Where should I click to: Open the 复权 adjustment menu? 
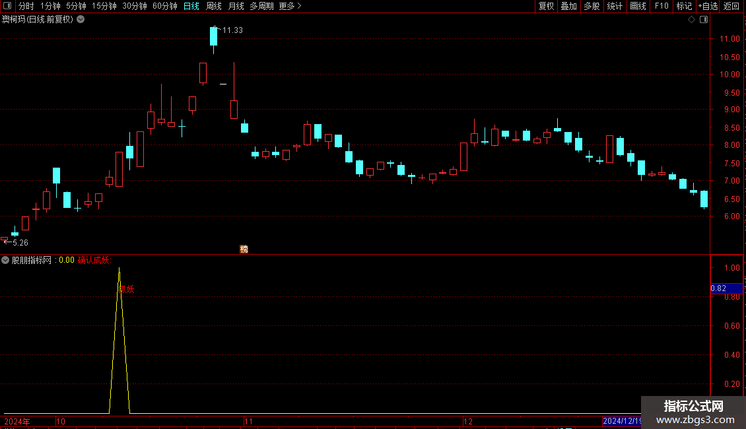(x=546, y=6)
